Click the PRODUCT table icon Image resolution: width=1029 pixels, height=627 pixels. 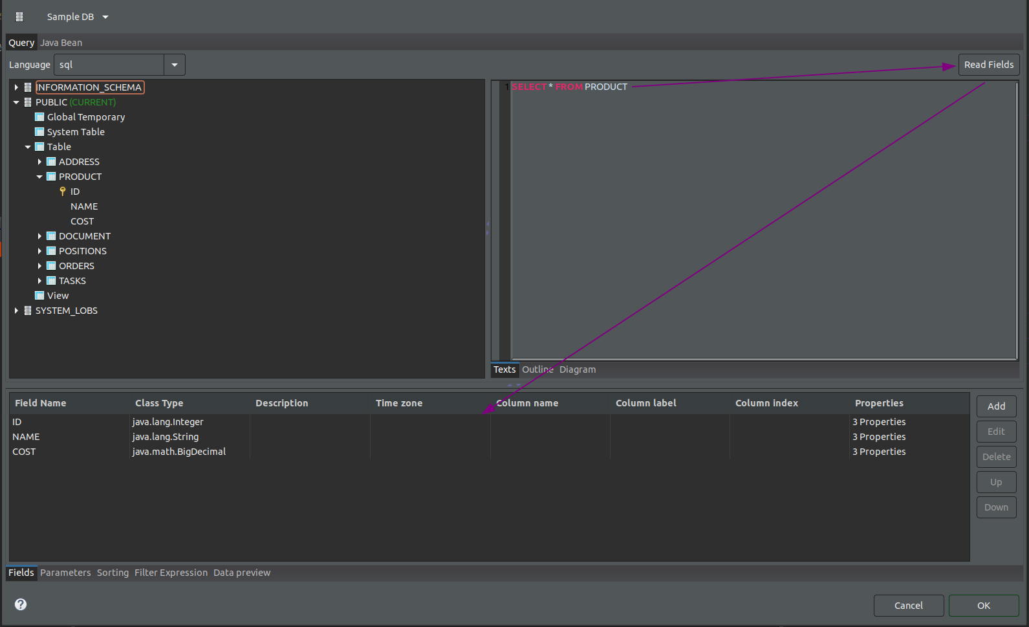pyautogui.click(x=51, y=177)
